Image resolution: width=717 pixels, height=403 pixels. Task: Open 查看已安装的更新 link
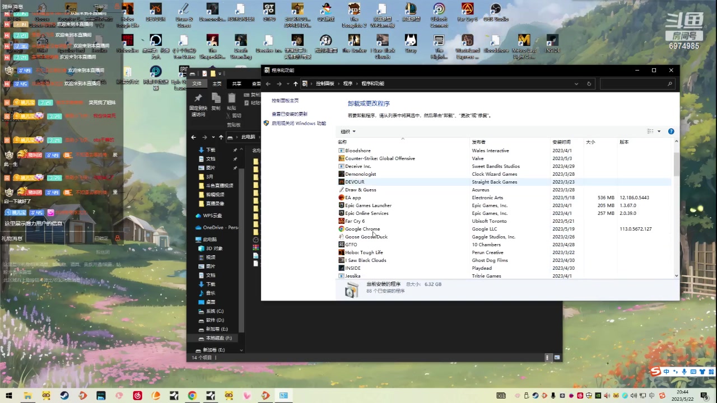click(x=290, y=114)
